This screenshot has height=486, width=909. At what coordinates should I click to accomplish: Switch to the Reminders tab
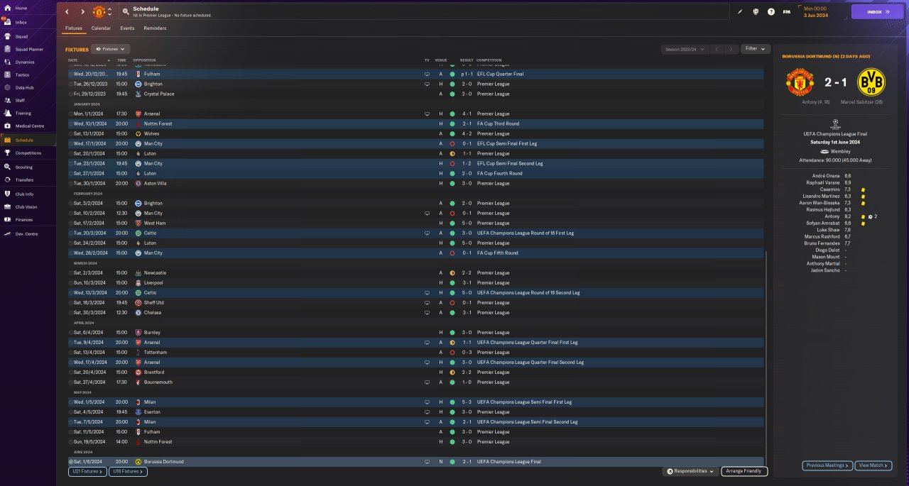[155, 28]
